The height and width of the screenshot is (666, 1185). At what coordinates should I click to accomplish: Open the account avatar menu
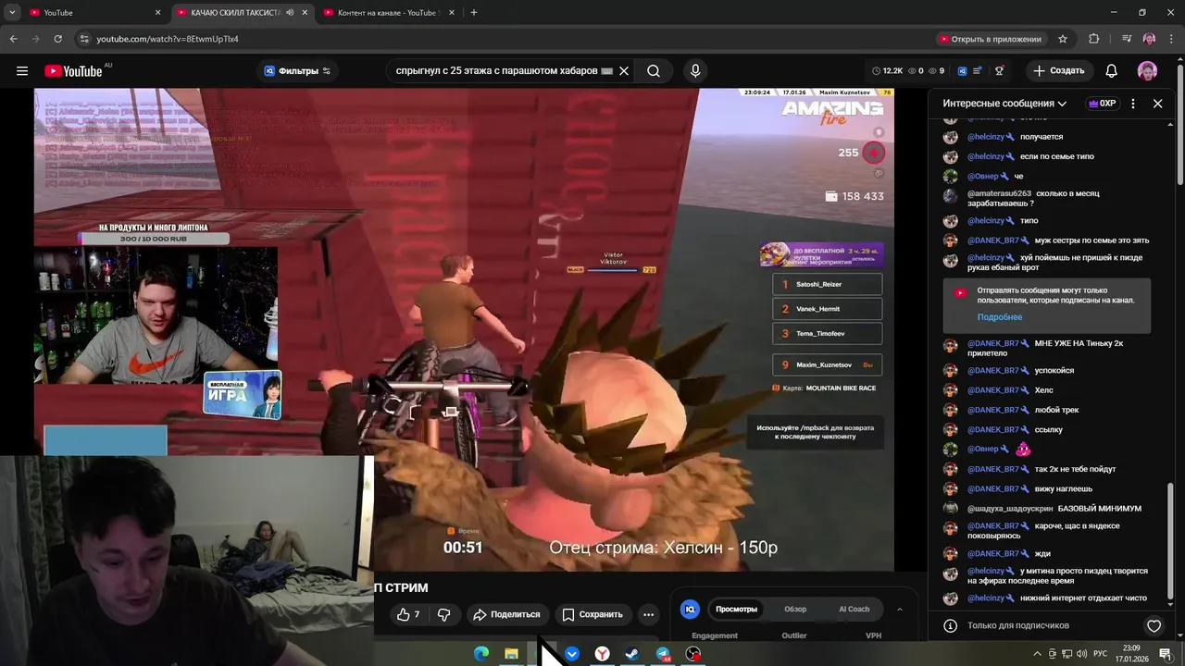click(x=1147, y=71)
